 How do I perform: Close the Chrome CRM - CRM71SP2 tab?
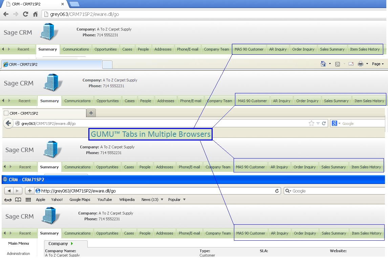[x=63, y=4]
